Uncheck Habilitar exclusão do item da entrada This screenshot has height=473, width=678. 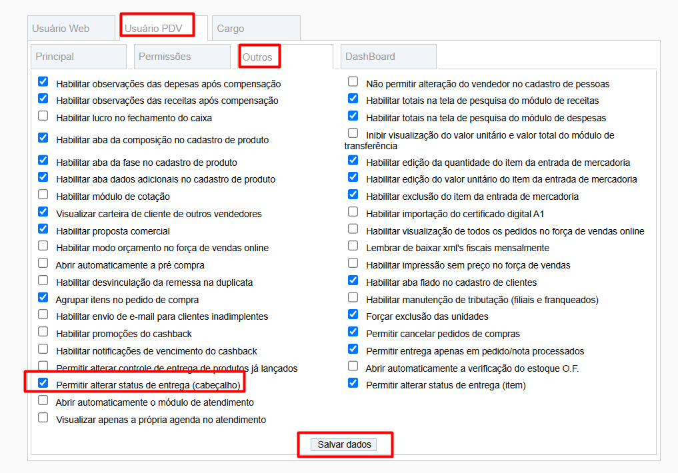pos(353,194)
